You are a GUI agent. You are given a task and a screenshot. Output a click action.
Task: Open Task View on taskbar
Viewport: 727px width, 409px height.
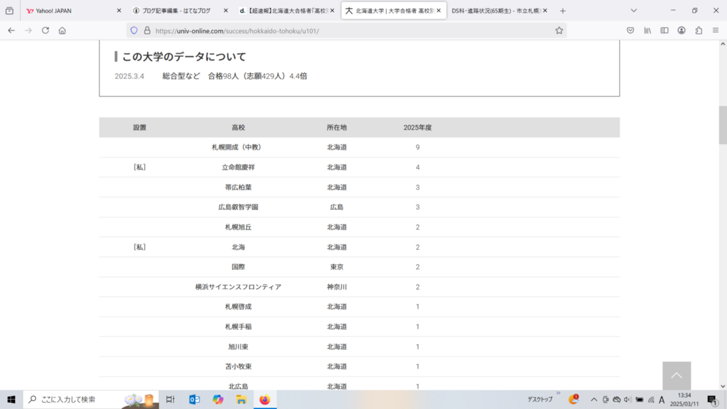171,399
